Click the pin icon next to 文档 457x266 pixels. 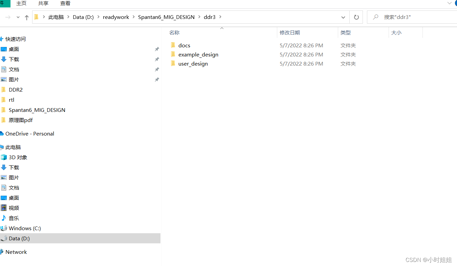(x=157, y=69)
